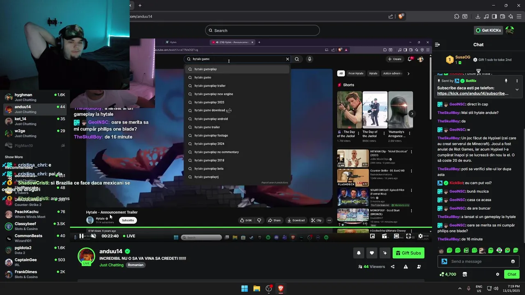Open File Explorer on taskbar
The image size is (525, 295).
pos(257,288)
